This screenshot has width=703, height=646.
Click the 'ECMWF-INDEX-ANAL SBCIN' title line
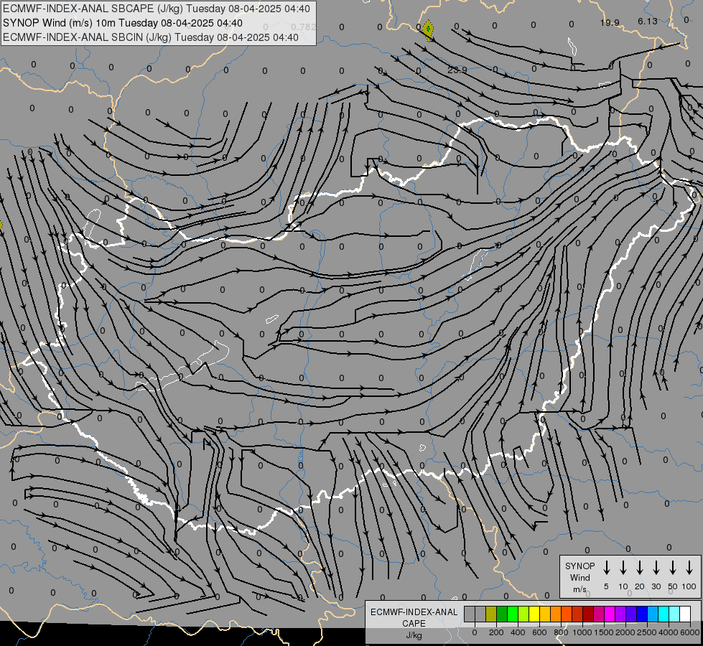[151, 37]
